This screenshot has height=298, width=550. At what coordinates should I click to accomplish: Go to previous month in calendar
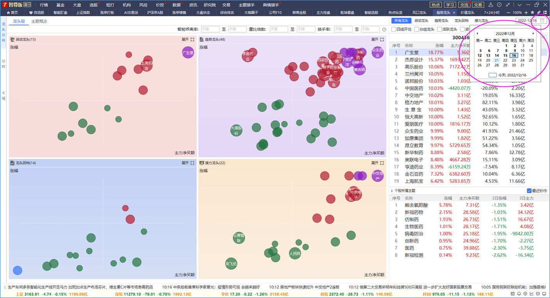tap(477, 34)
